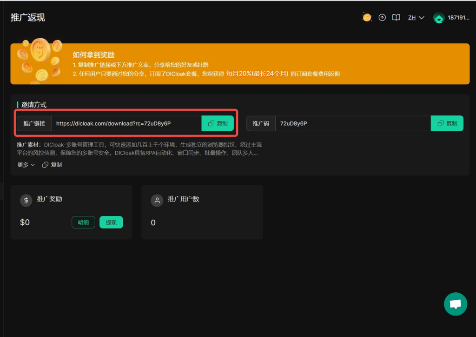This screenshot has width=476, height=337.
Task: Select the promotion code field 72uD8y6P
Action: 353,123
